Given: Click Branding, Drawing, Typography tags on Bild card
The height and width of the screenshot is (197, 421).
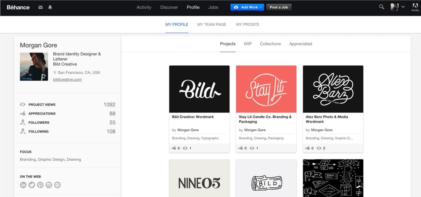Looking at the screenshot, I should click(195, 138).
